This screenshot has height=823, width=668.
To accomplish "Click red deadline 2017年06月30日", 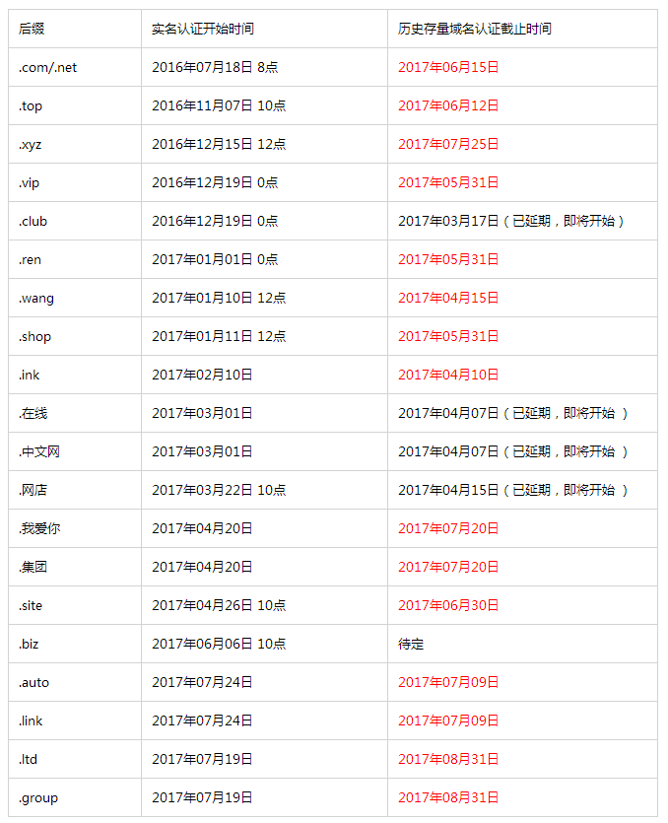I will (x=448, y=605).
